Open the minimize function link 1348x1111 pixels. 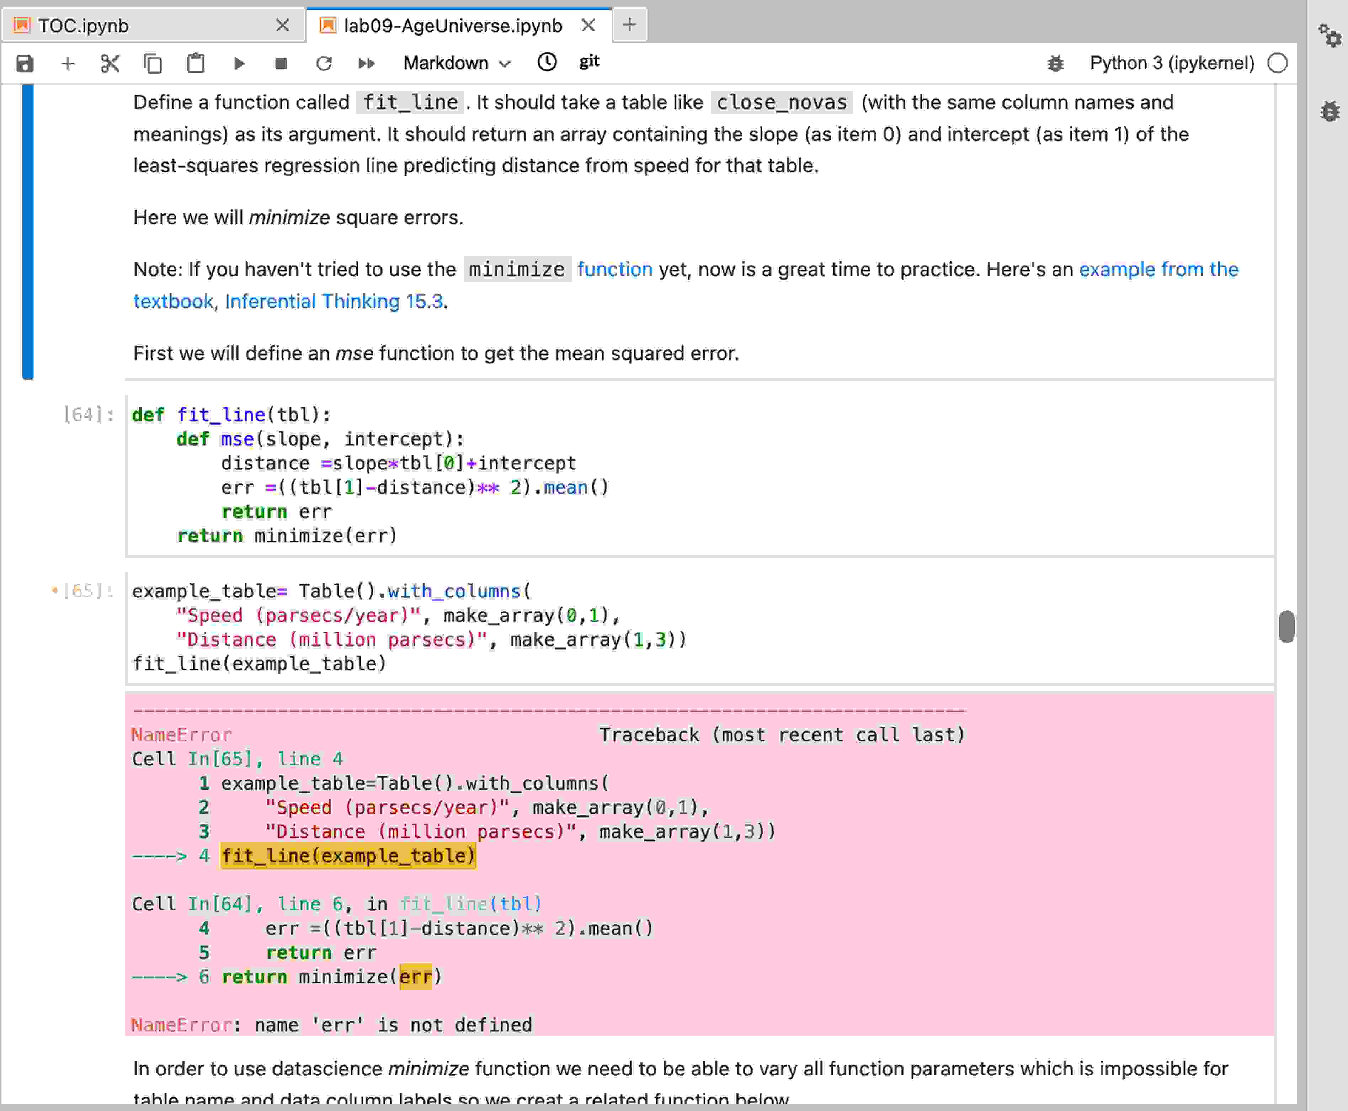[614, 270]
